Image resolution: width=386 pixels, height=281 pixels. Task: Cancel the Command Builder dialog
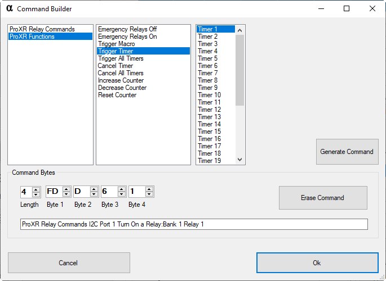pos(69,263)
